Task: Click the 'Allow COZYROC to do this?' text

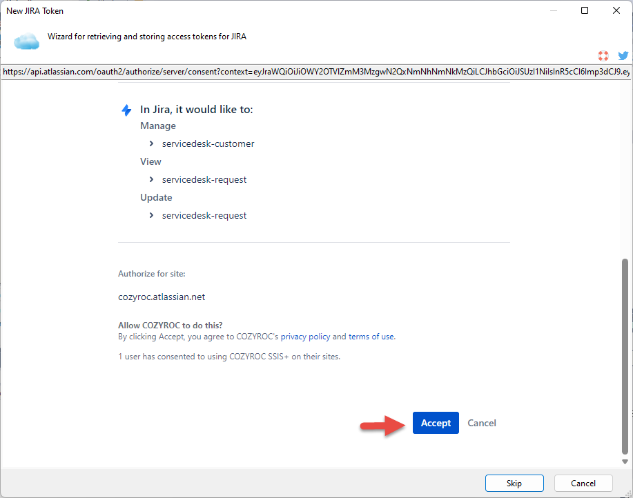Action: [x=171, y=326]
